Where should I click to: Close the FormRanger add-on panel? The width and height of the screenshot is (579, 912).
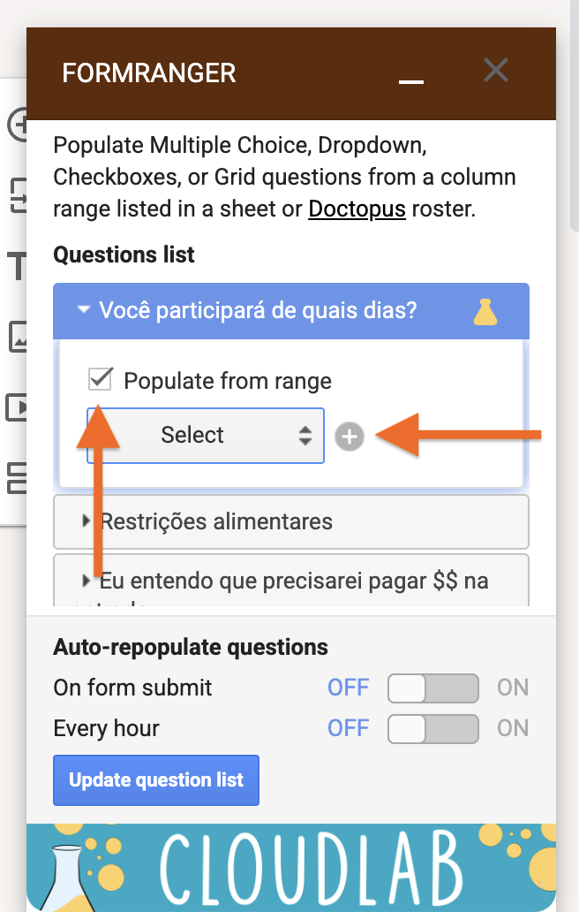coord(496,71)
